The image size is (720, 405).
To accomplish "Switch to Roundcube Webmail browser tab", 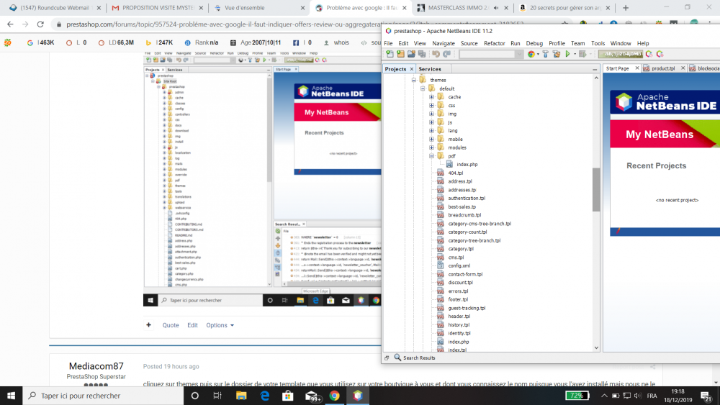I will pos(54,8).
